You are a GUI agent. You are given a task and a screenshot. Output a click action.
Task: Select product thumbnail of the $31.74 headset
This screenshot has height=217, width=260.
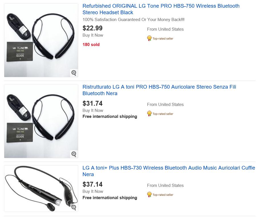(x=41, y=121)
